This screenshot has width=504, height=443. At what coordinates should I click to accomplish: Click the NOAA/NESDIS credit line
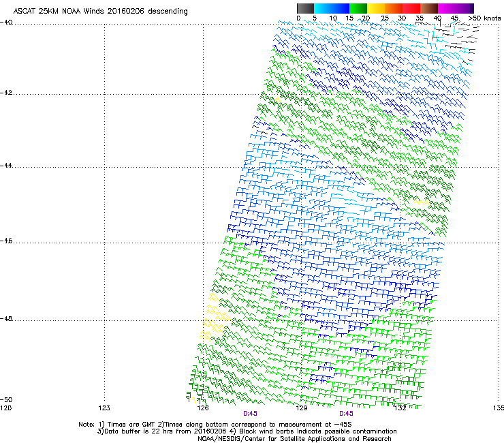(x=294, y=439)
